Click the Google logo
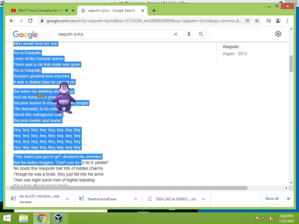Viewport: 299px width, 224px height. tap(25, 34)
